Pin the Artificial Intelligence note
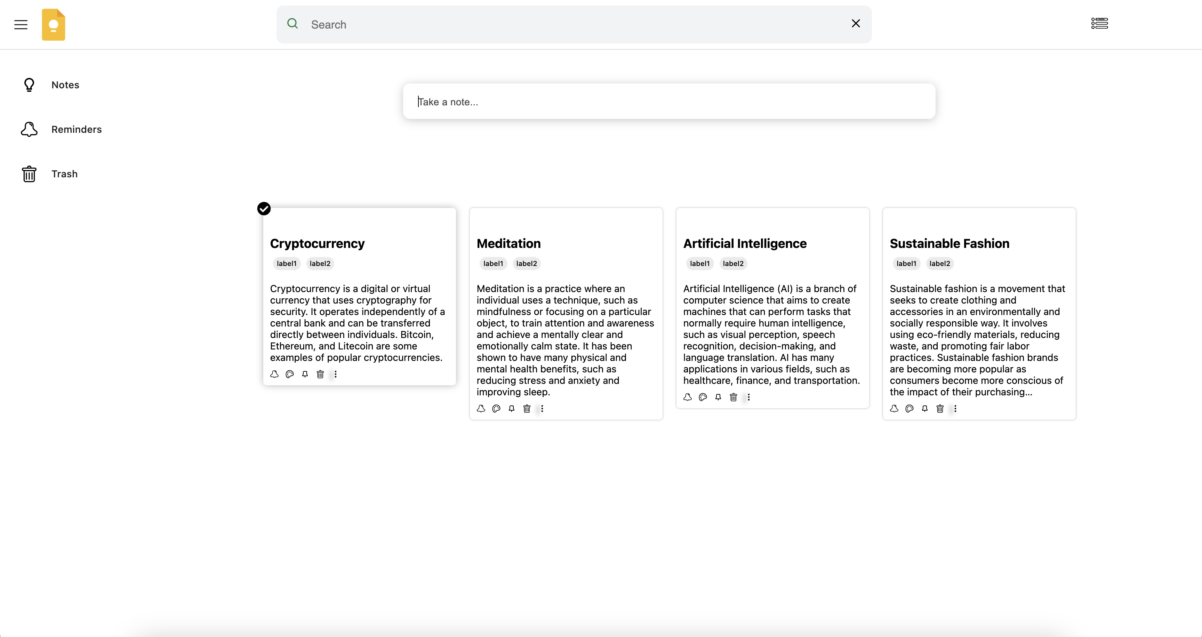 tap(718, 397)
